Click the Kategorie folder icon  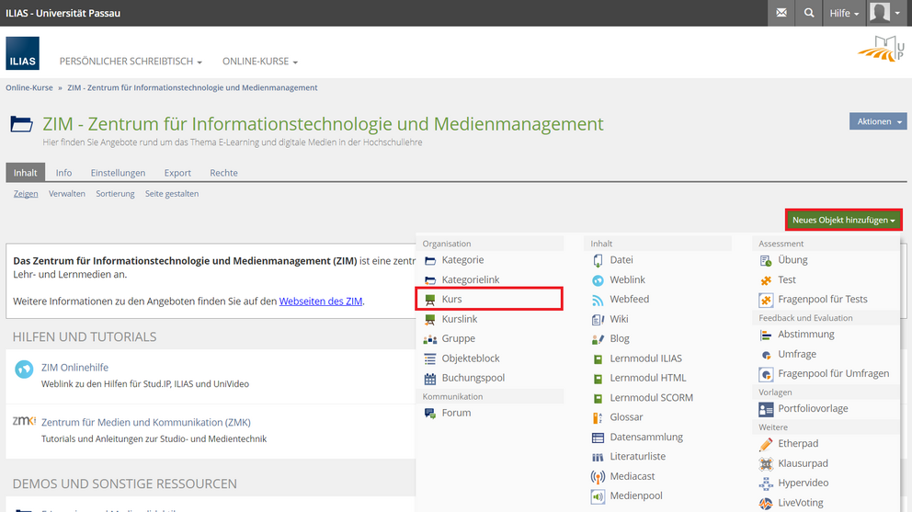[430, 260]
